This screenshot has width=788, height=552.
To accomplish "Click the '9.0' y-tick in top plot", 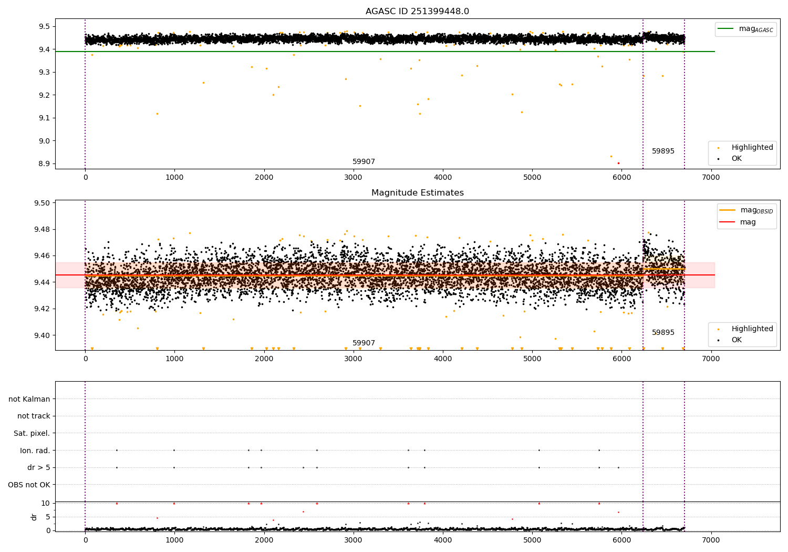I will [45, 141].
